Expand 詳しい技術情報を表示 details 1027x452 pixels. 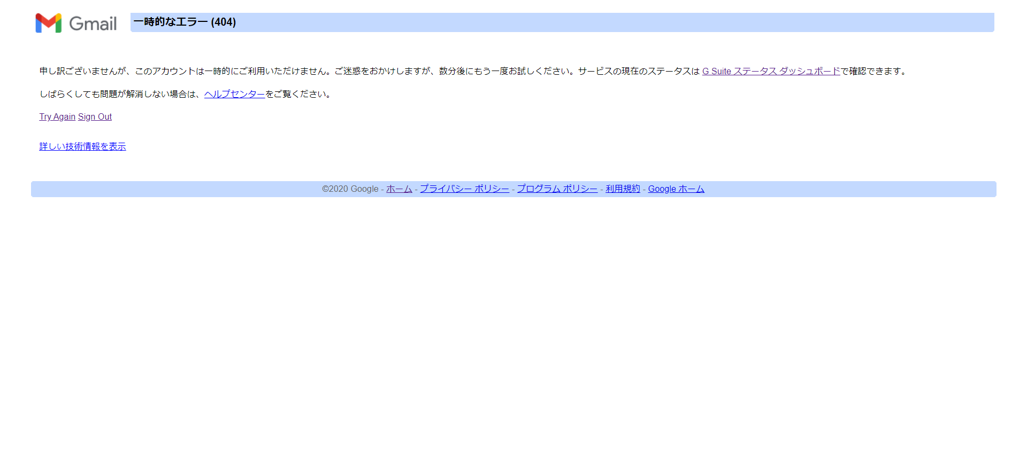point(83,146)
